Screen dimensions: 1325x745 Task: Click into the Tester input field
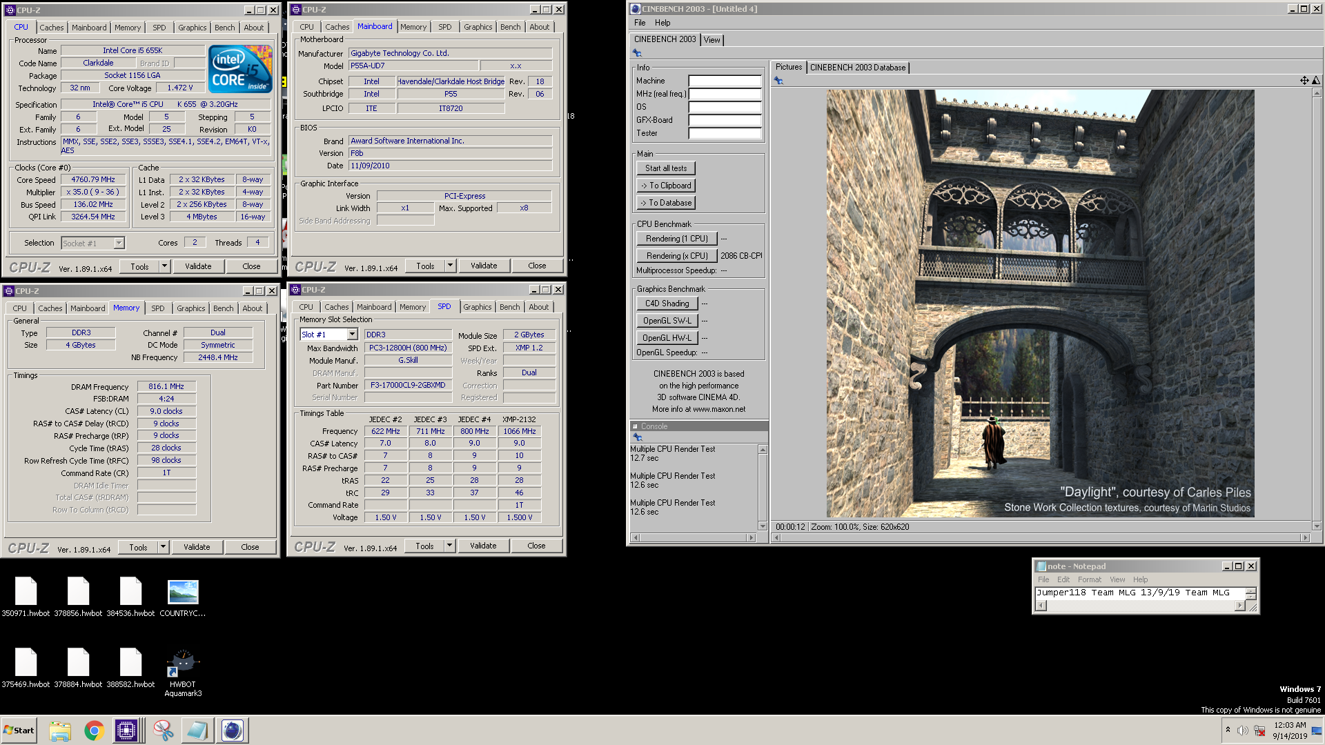[725, 133]
